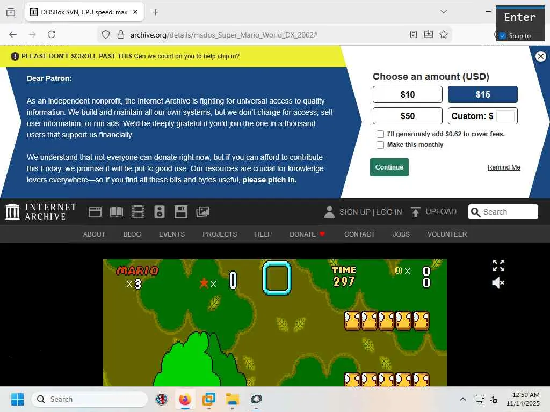The height and width of the screenshot is (412, 550).
Task: Click the SIGN UP link
Action: pos(355,212)
